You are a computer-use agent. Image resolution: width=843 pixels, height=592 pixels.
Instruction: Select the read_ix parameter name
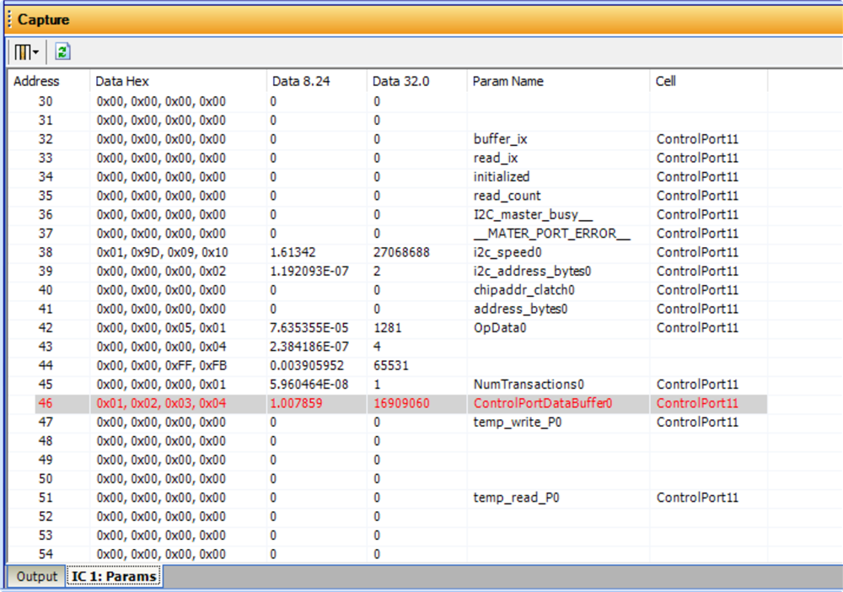[495, 158]
